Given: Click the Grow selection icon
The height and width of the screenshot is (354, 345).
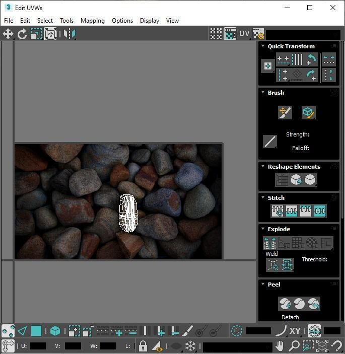Looking at the screenshot, I should pos(74,331).
